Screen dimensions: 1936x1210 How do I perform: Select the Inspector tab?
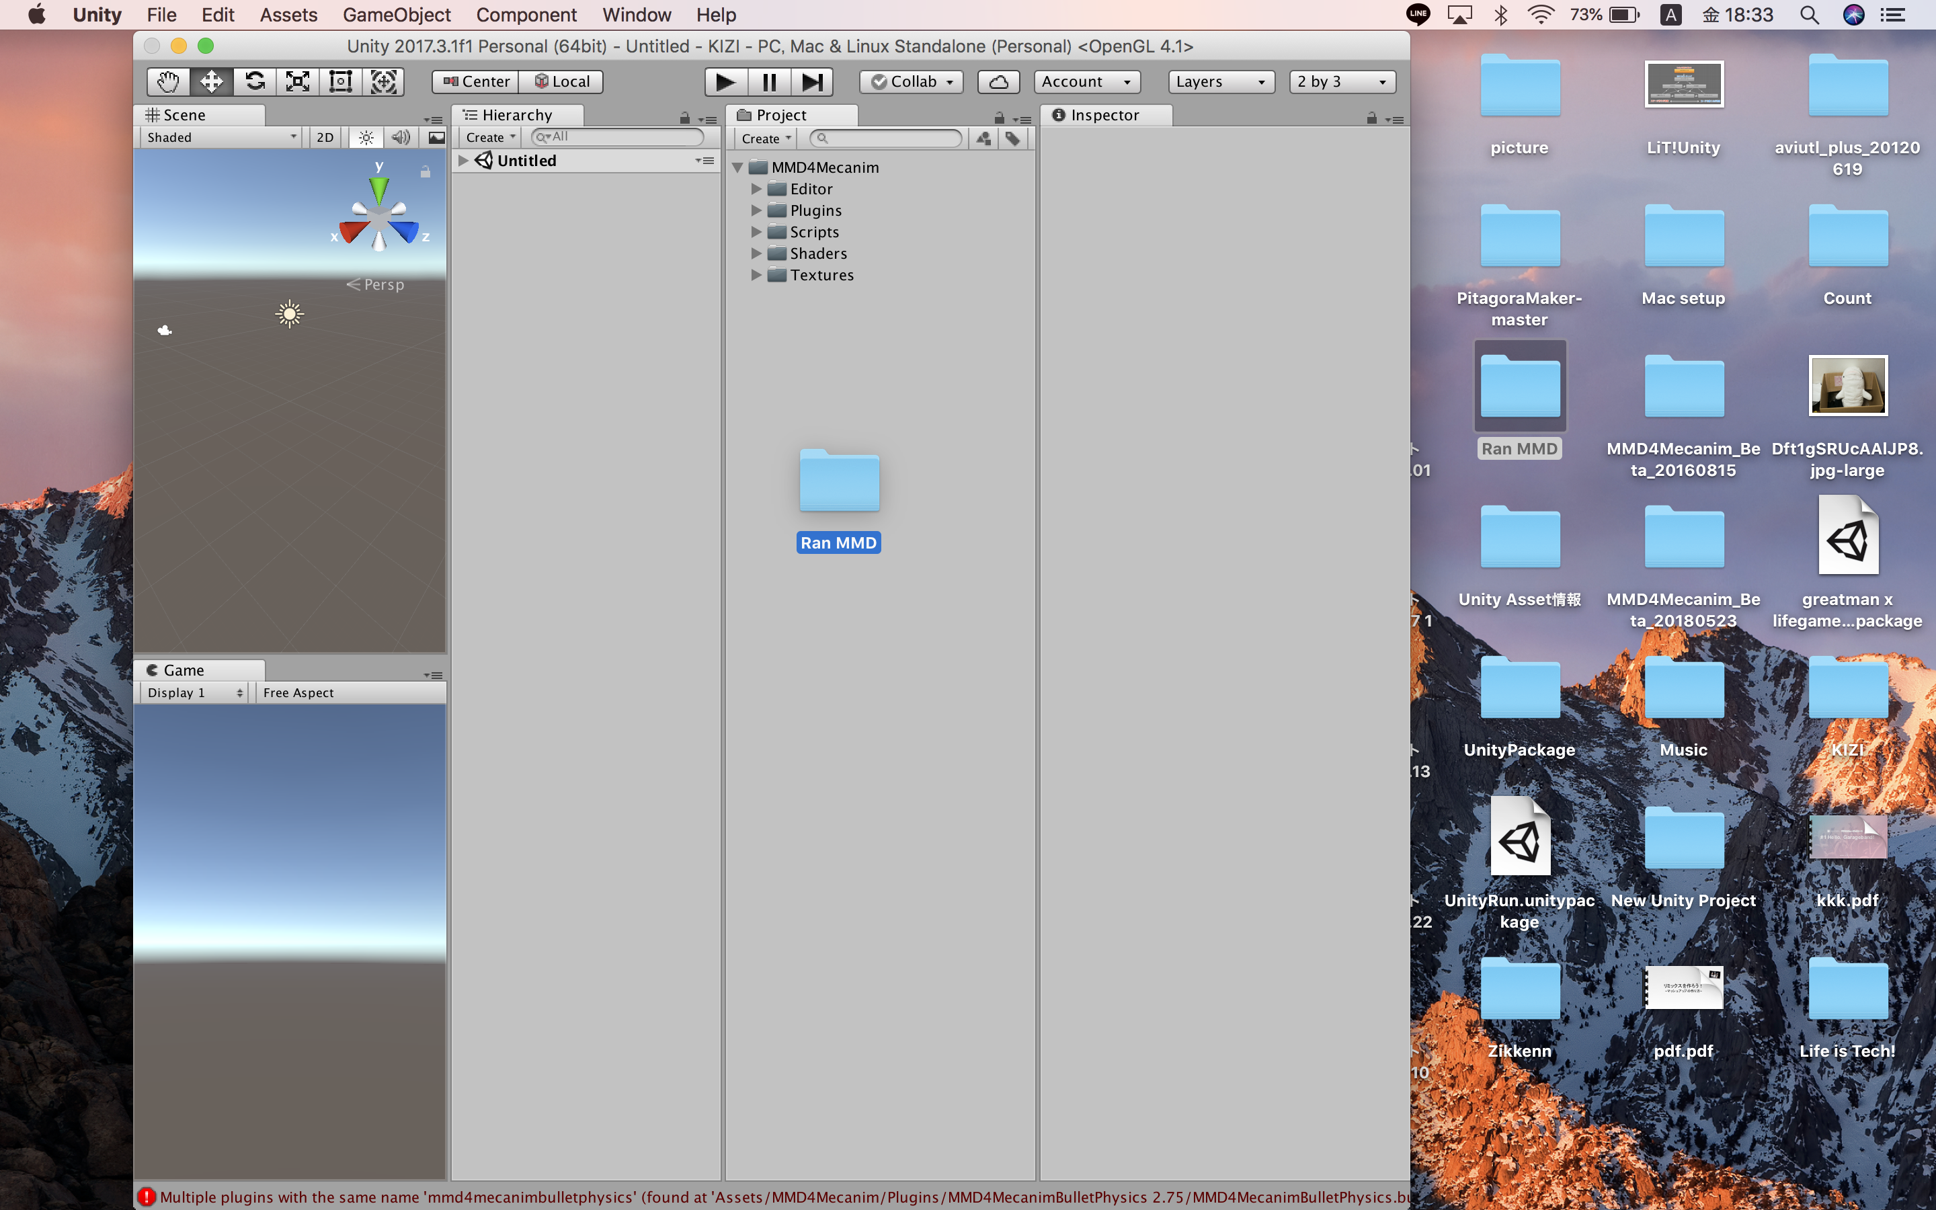pos(1106,115)
